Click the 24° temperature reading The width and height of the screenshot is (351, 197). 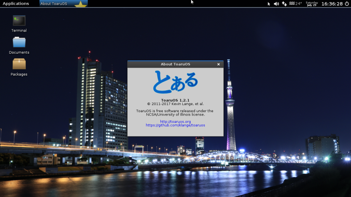pos(299,3)
